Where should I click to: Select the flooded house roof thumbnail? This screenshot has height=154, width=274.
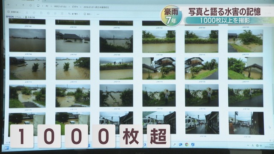tap(73, 41)
